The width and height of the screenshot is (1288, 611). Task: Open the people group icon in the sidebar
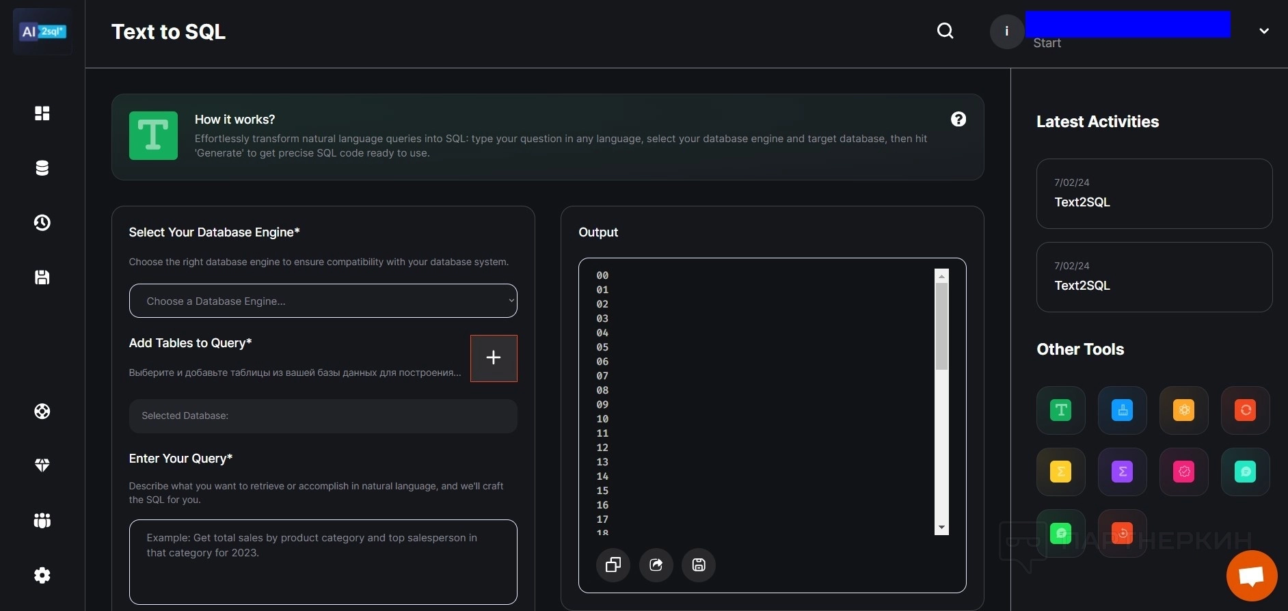(x=42, y=521)
